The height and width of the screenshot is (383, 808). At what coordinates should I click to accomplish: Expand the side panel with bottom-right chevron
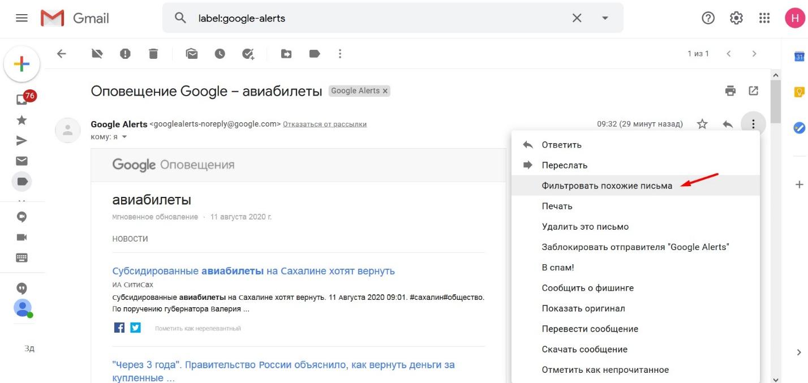[x=799, y=352]
